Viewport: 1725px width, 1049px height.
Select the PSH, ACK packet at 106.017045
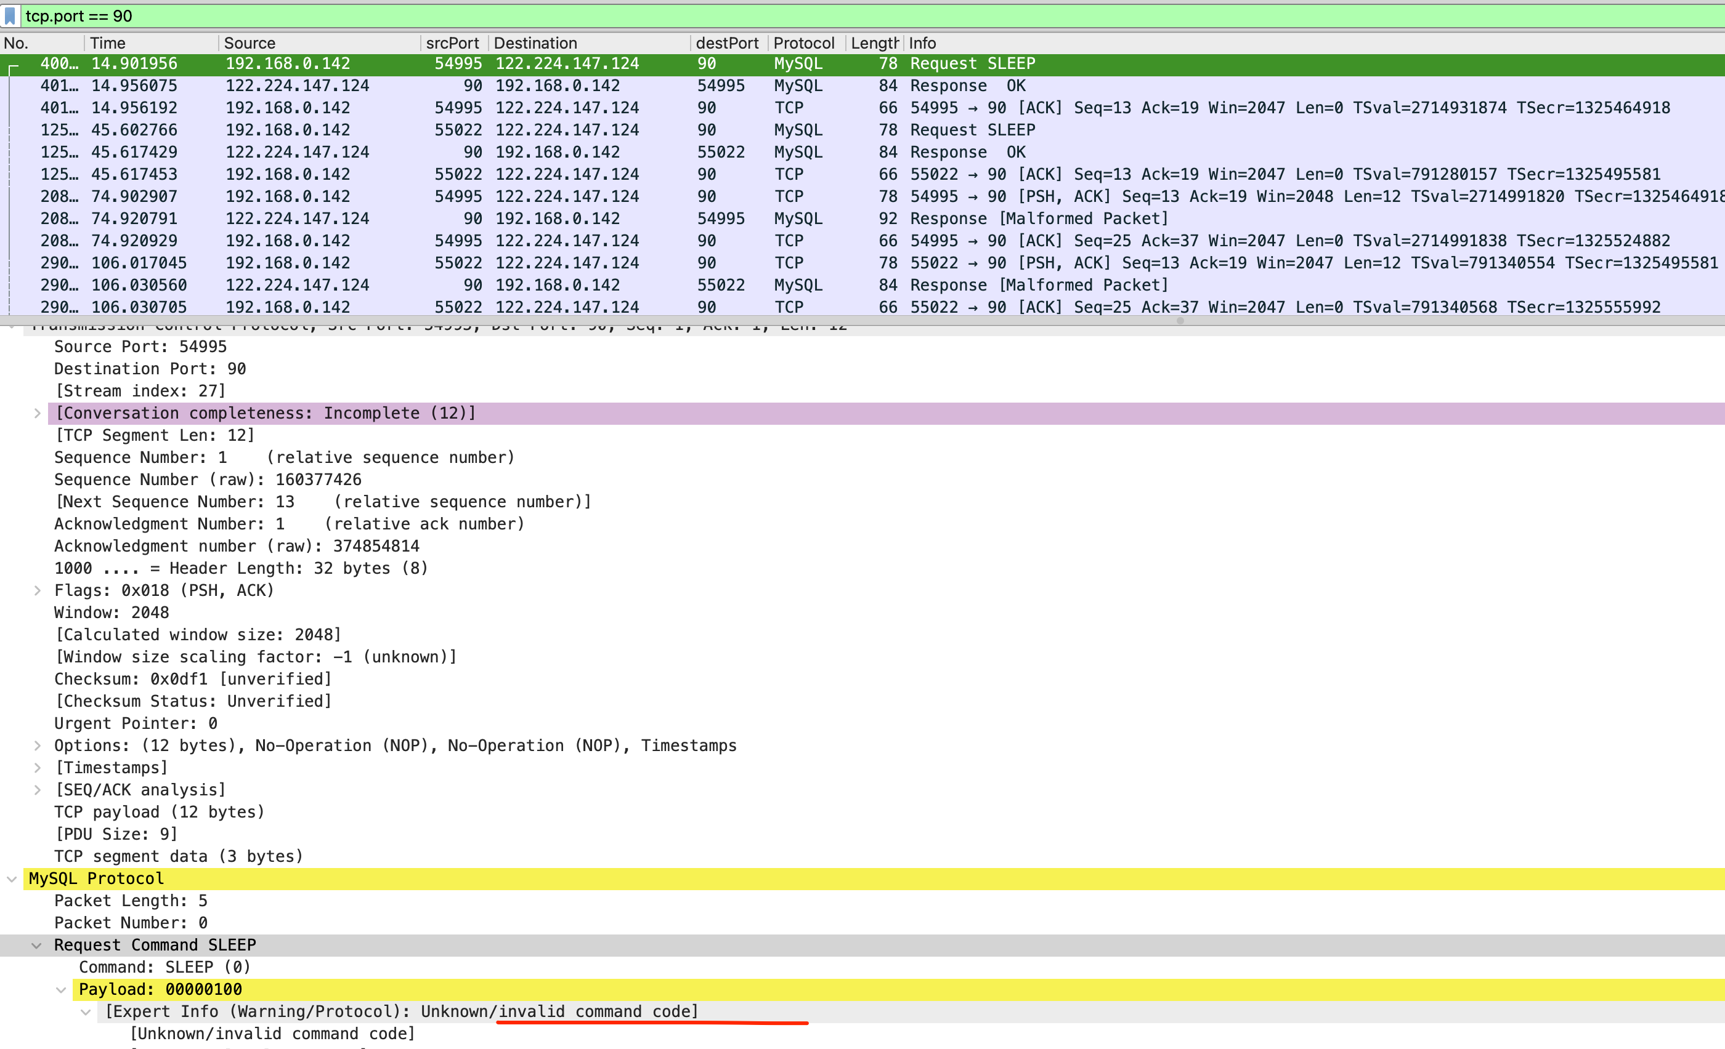coord(862,263)
